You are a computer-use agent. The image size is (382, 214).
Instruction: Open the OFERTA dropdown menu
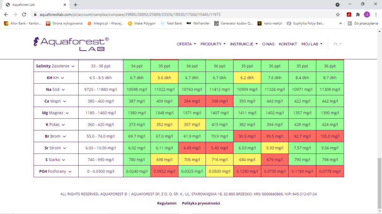click(186, 44)
